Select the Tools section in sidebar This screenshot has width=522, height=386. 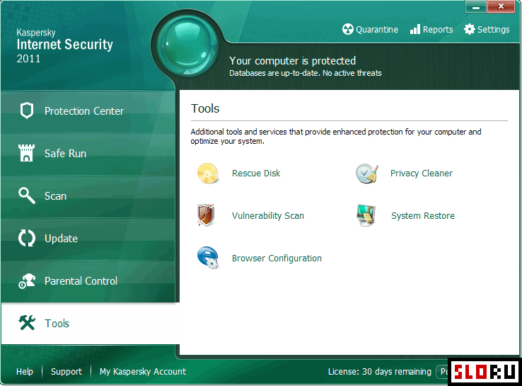click(x=90, y=324)
